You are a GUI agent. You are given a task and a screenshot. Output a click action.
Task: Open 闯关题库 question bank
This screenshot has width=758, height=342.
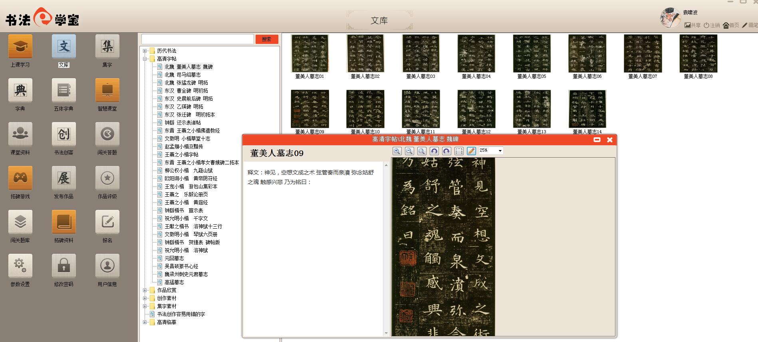(20, 222)
